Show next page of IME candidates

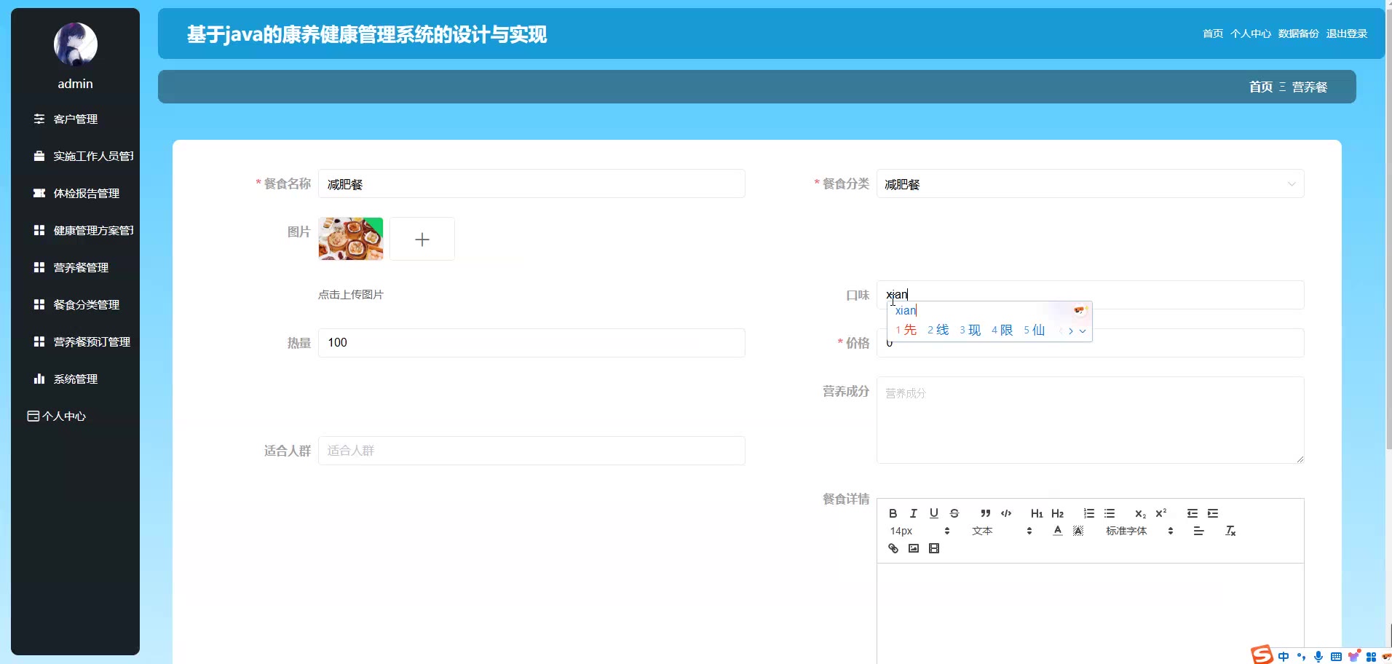pyautogui.click(x=1071, y=331)
